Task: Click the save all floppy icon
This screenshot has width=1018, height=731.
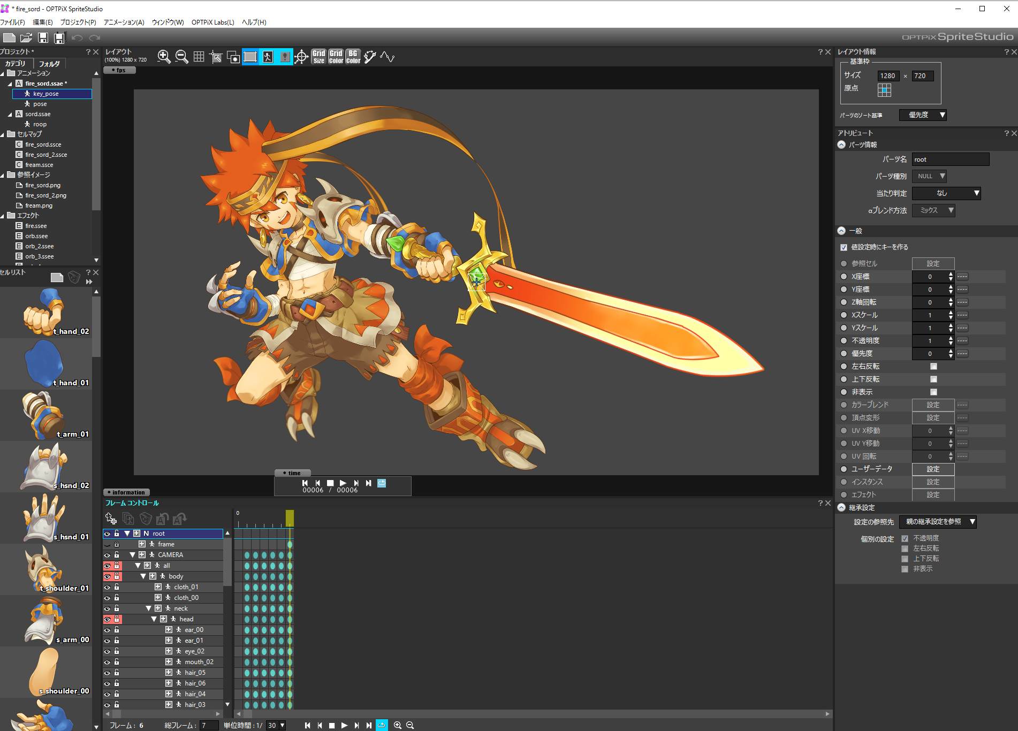Action: 59,37
